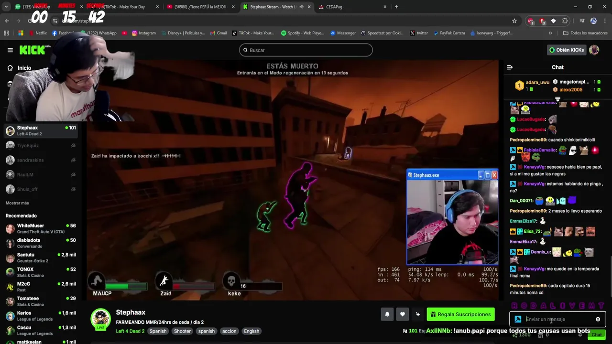
Task: Open Stephaax in the followed channels list
Action: 41,130
